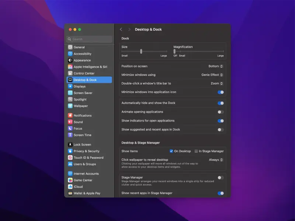Disable Show indicators for open applications
This screenshot has width=295, height=221.
[220, 120]
